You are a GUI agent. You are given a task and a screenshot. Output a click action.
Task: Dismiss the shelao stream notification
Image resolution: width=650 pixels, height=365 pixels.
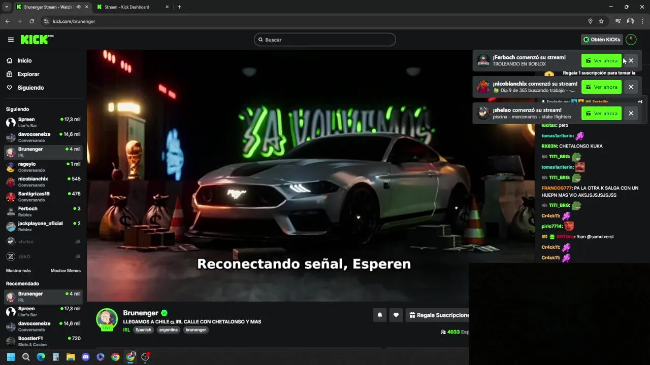pyautogui.click(x=631, y=114)
